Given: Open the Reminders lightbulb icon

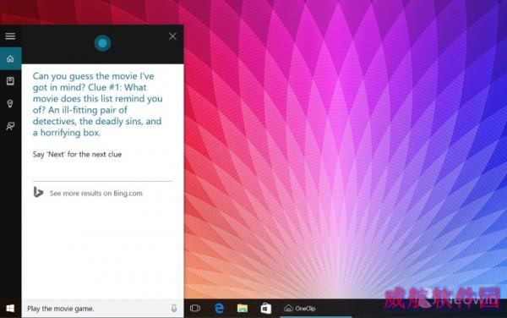Looking at the screenshot, I should pyautogui.click(x=10, y=103).
